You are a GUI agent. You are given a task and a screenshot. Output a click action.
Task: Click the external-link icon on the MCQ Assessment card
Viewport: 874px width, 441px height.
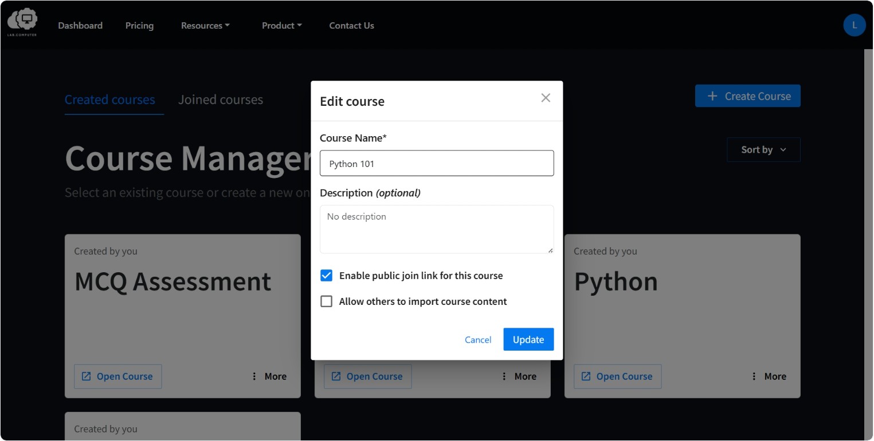coord(87,376)
